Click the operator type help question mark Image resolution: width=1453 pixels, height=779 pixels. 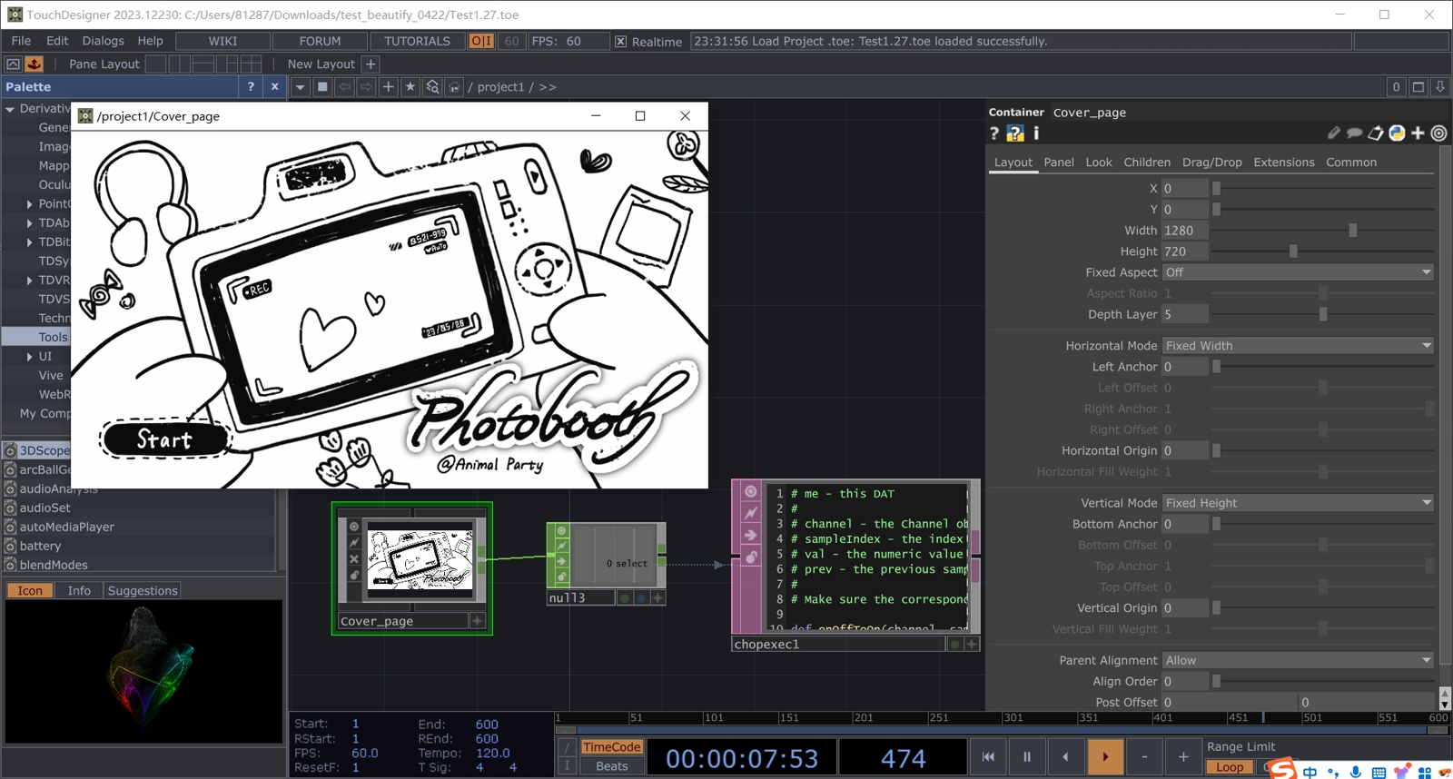(994, 133)
